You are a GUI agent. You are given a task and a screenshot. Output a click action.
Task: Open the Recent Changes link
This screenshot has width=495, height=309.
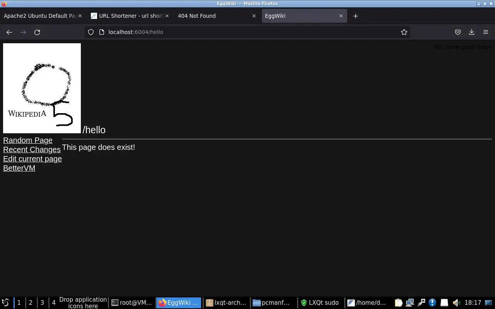[x=32, y=149]
